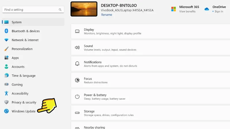Click the Storage drive icon
Image resolution: width=230 pixels, height=129 pixels.
coord(77,113)
